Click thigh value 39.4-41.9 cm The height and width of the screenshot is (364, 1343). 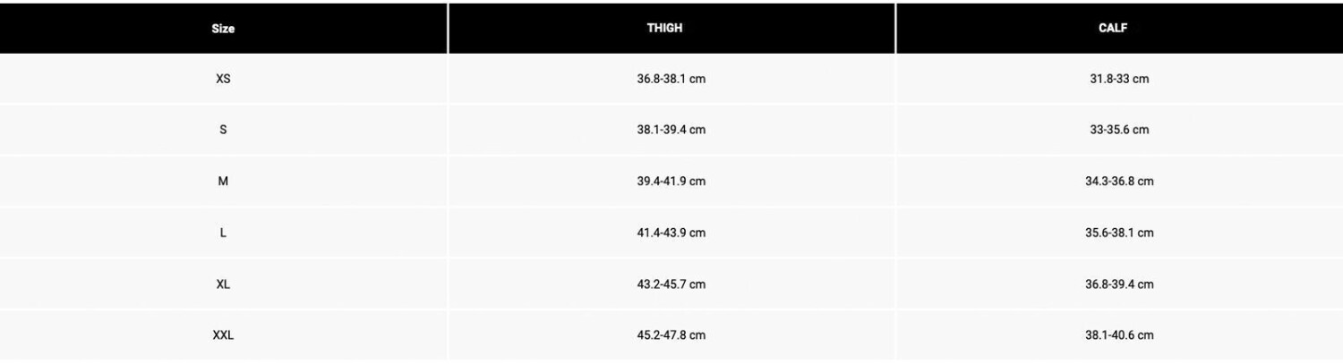pos(671,181)
